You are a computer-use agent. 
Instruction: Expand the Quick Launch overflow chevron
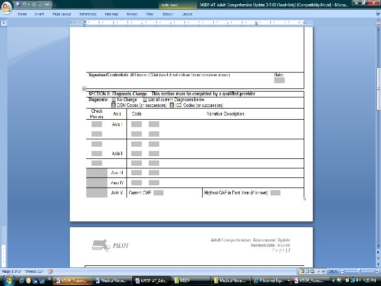pos(49,279)
